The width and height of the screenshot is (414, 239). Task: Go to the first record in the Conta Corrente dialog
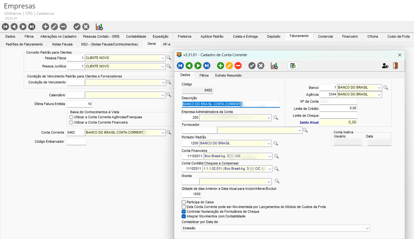pos(180,66)
